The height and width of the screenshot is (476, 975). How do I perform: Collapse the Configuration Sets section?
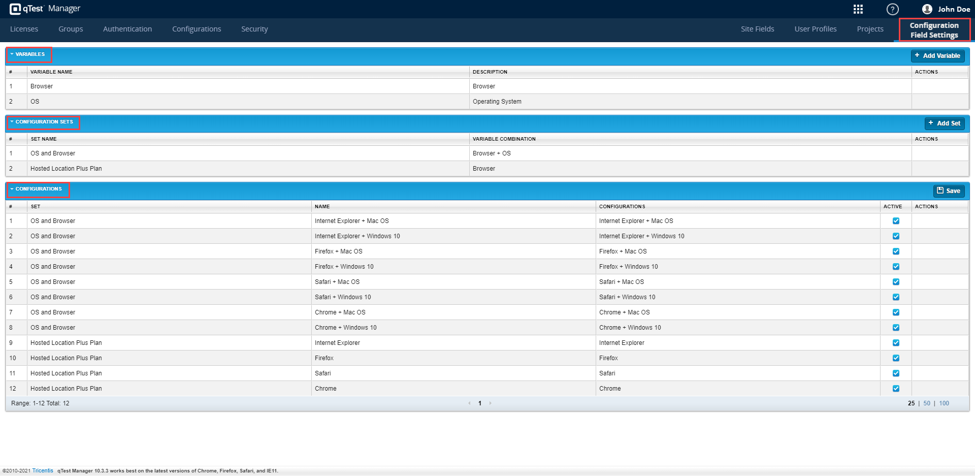coord(12,122)
